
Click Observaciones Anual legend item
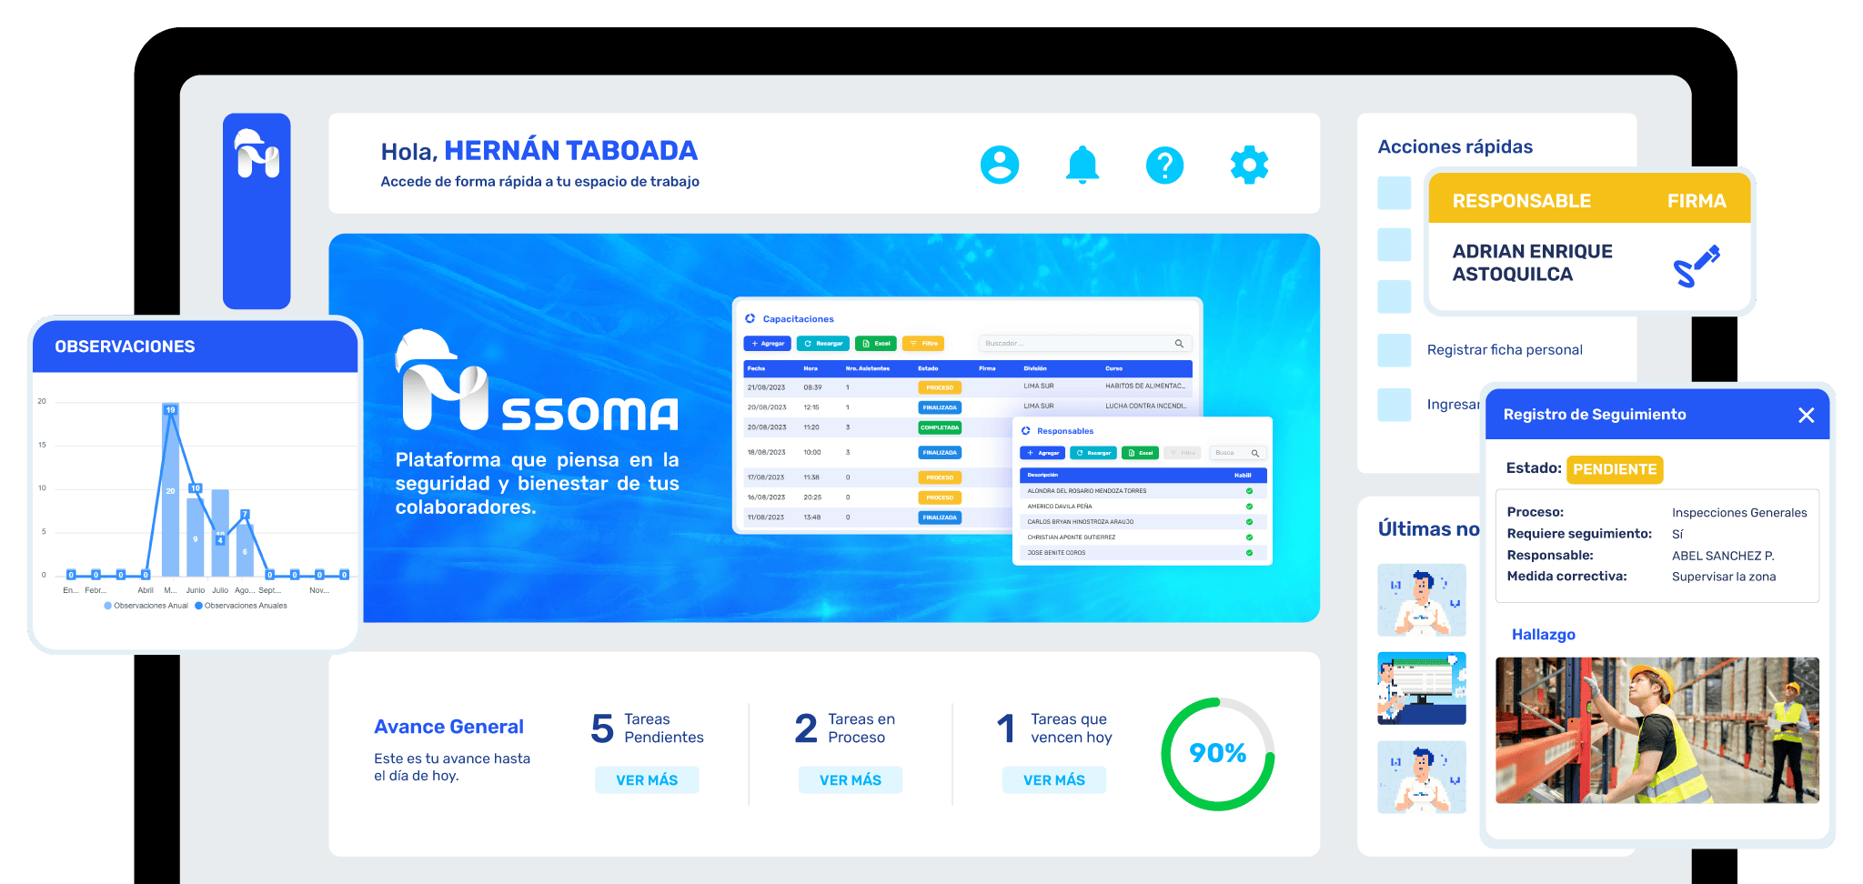(x=146, y=606)
